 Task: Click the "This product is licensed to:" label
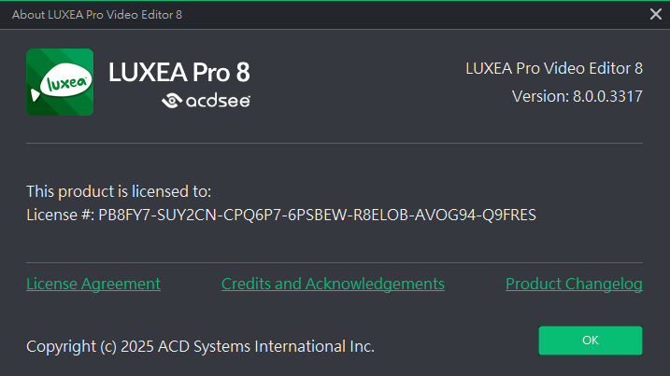pos(119,191)
